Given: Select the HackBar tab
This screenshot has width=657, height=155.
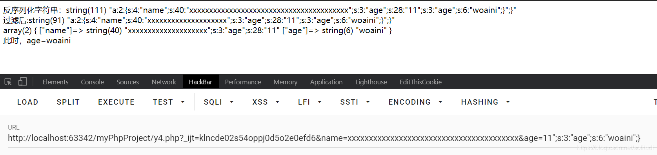Looking at the screenshot, I should pos(200,82).
